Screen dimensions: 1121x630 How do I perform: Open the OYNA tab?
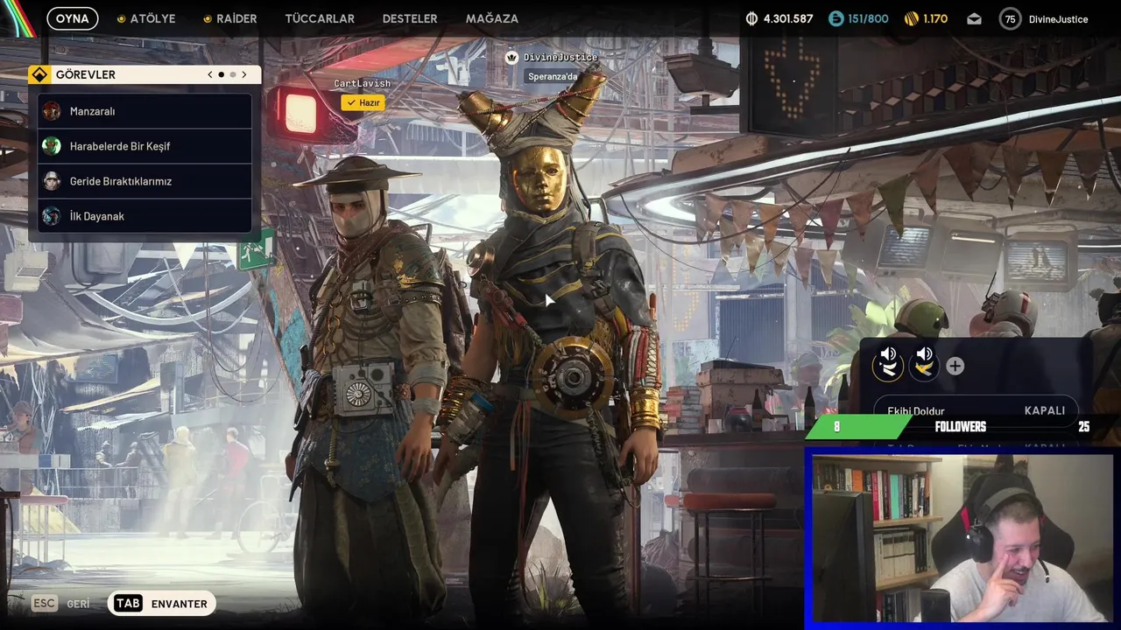(x=73, y=18)
